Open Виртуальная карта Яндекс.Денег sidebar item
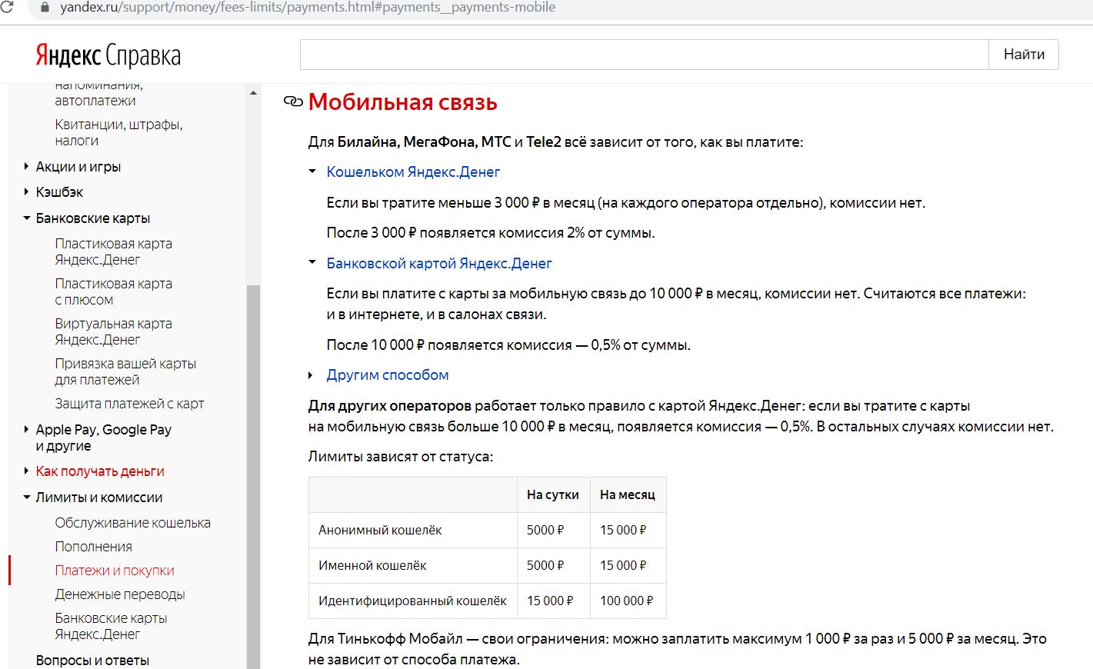 114,331
